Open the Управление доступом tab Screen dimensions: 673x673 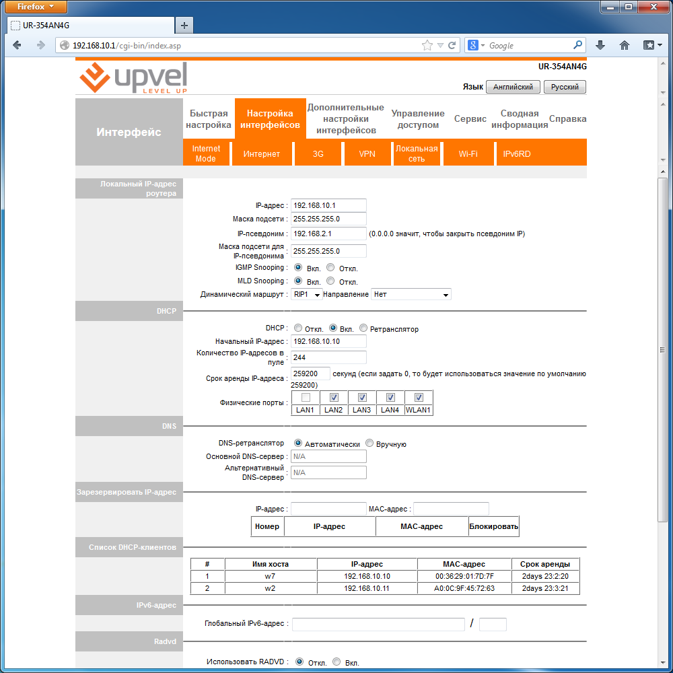(418, 119)
